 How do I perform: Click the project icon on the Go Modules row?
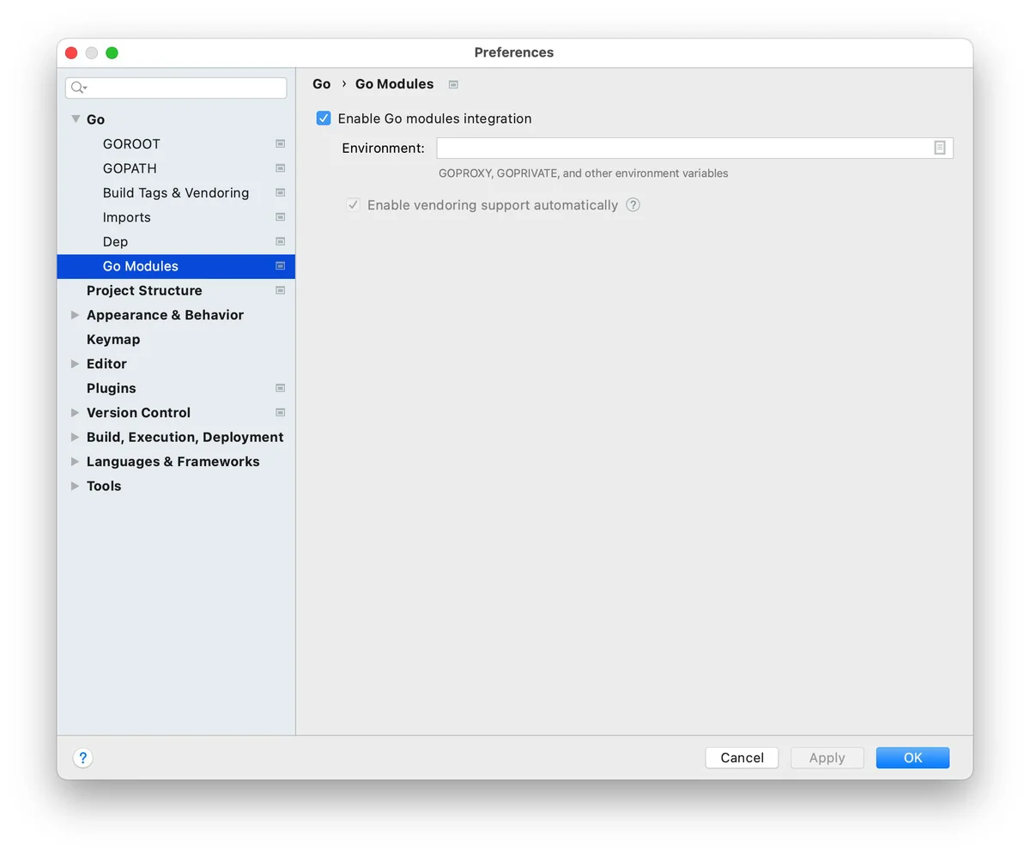point(280,266)
